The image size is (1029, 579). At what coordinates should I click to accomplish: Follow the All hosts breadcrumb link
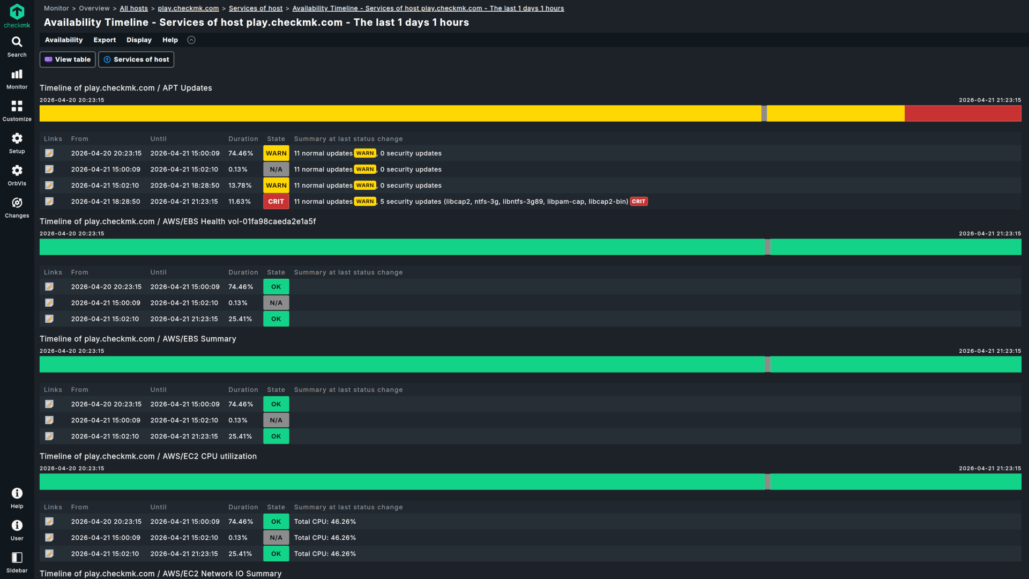133,9
